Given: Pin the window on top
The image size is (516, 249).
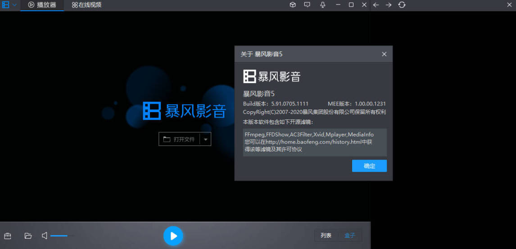Looking at the screenshot, I should pos(322,5).
